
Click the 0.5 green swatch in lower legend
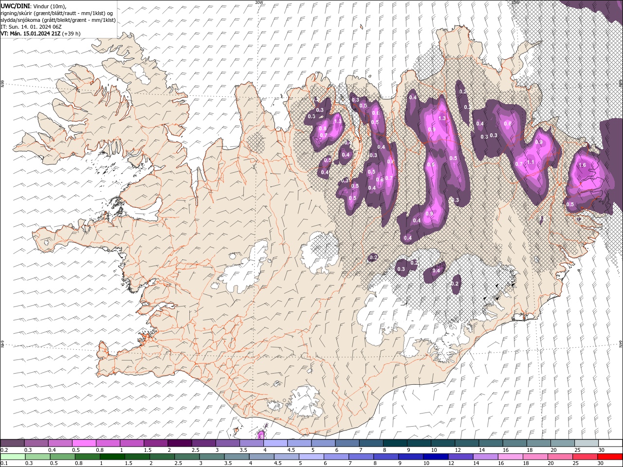[62, 457]
